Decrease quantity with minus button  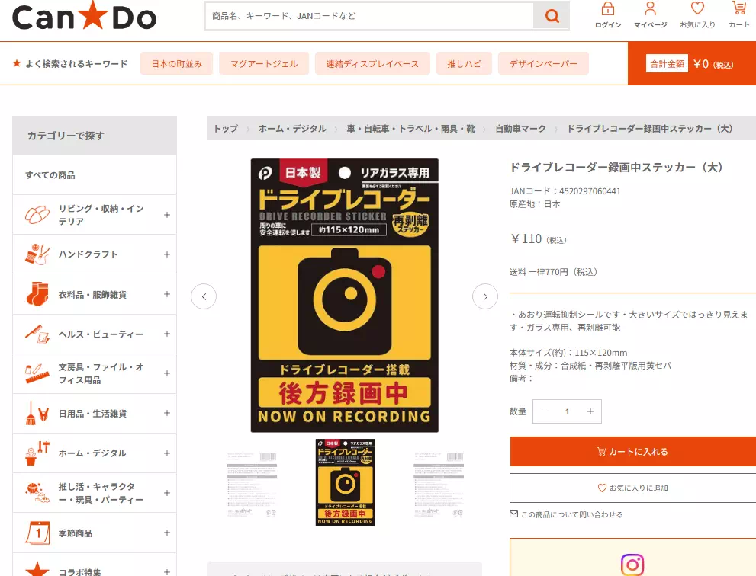tap(544, 411)
